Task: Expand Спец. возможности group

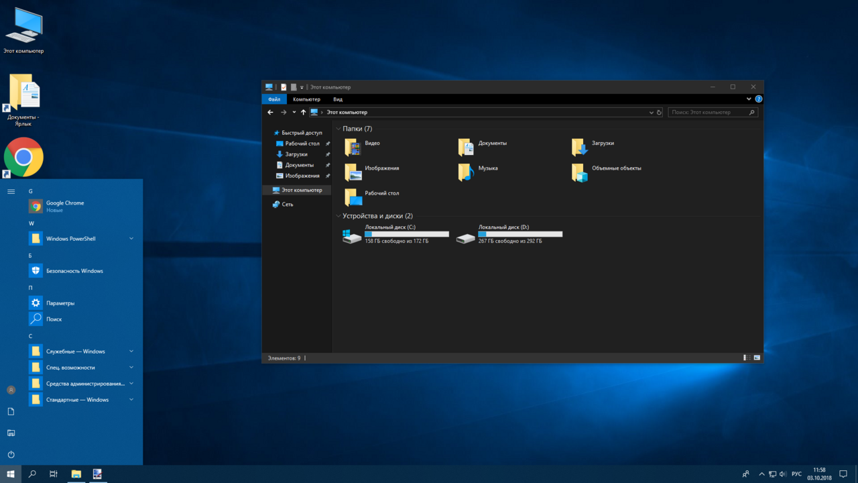Action: [x=131, y=368]
